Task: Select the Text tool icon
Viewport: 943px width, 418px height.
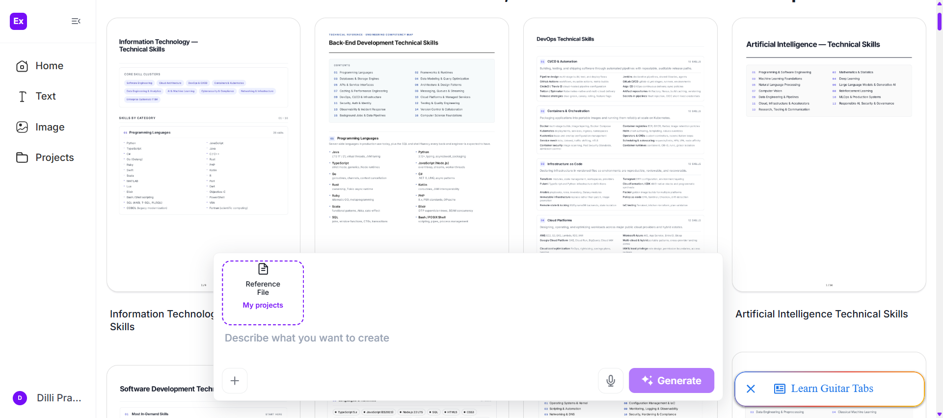Action: click(22, 97)
